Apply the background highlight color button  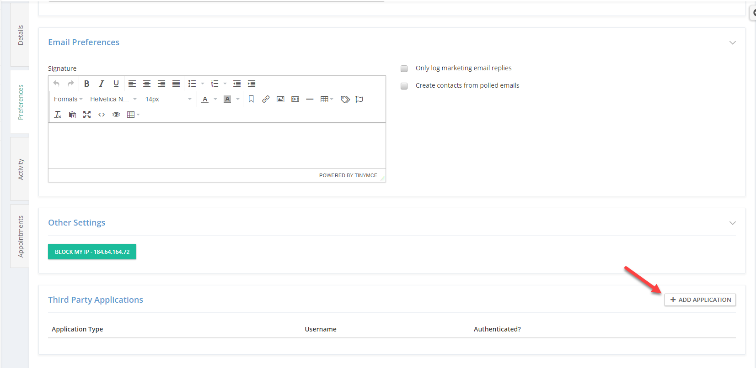pos(227,99)
